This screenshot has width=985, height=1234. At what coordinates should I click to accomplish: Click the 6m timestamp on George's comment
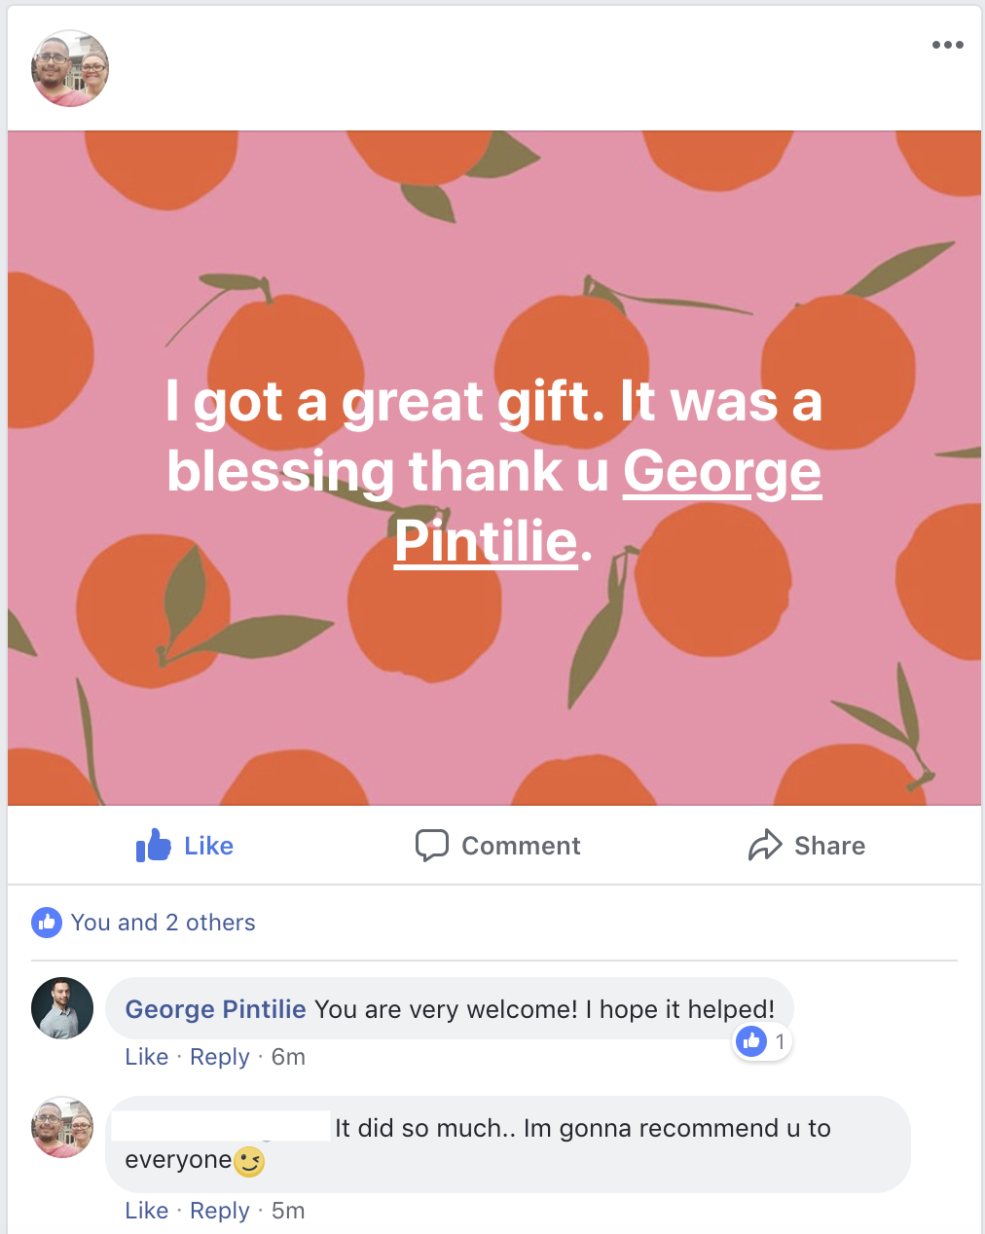288,1057
